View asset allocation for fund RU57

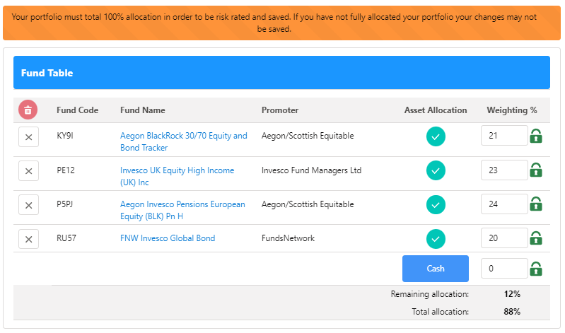coord(436,238)
